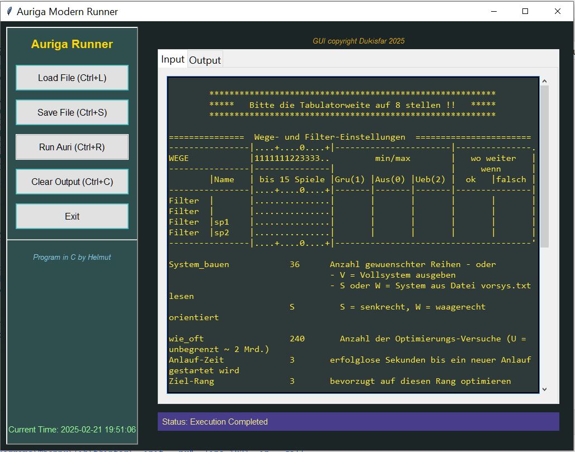Click the "Wege- und Filter-Einstellungen" heading line
The height and width of the screenshot is (452, 575).
(x=329, y=137)
